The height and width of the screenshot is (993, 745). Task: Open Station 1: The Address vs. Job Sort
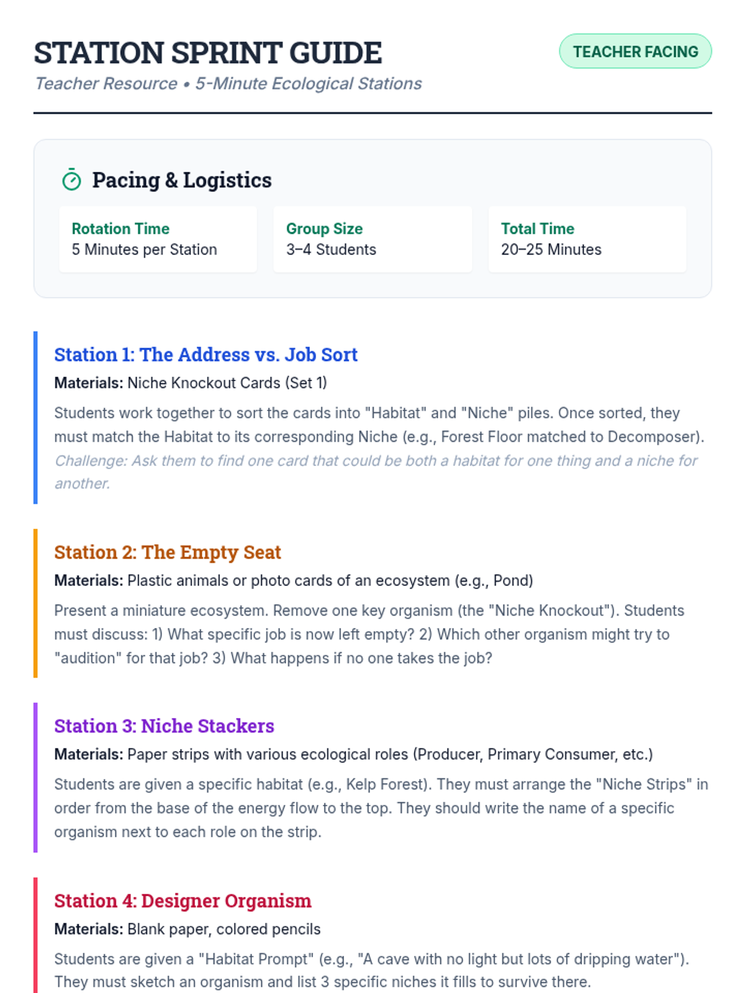point(205,354)
